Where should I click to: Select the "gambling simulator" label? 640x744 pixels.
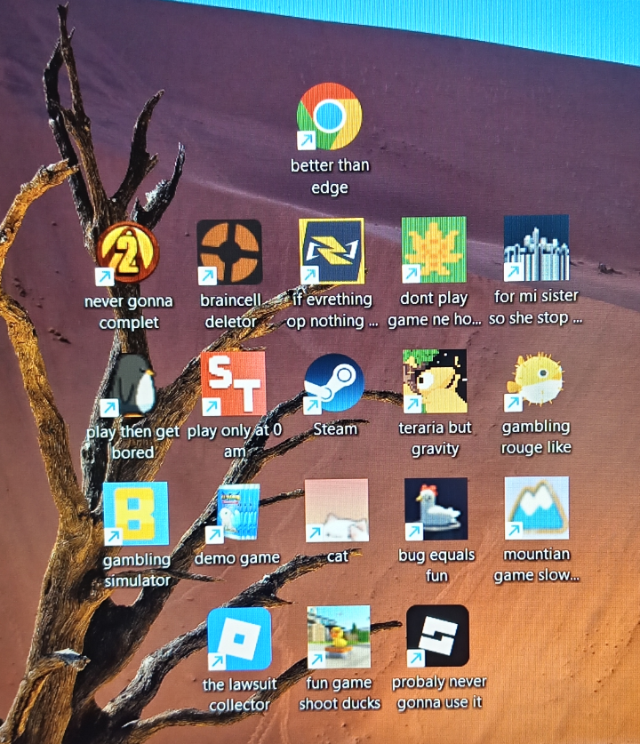[x=137, y=570]
